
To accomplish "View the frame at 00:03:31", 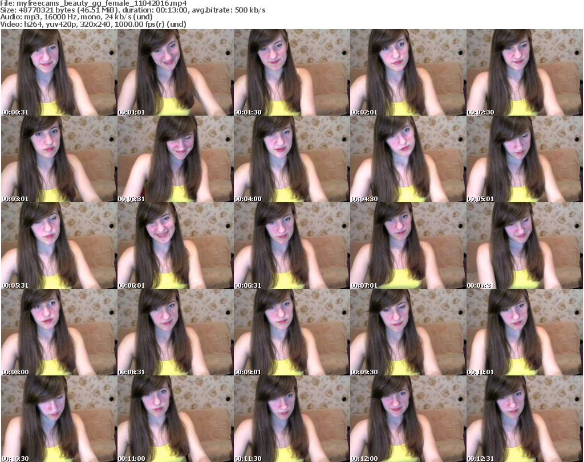I will 176,159.
